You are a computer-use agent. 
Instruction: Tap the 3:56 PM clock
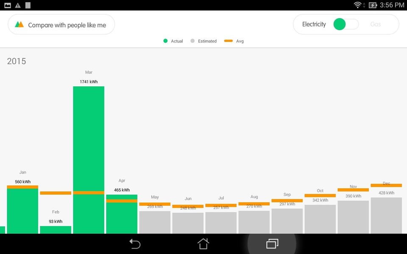392,5
